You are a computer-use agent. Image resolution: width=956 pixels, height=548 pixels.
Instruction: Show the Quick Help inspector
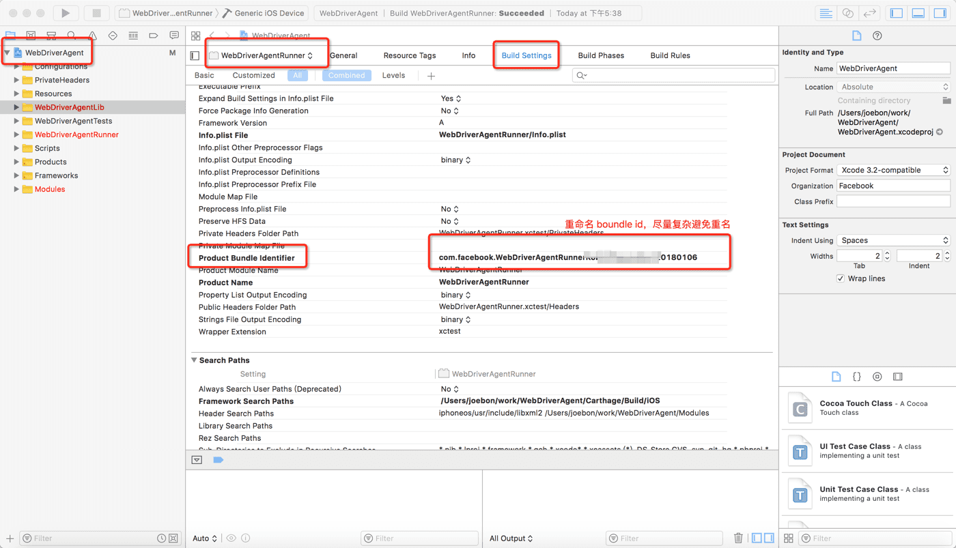877,35
